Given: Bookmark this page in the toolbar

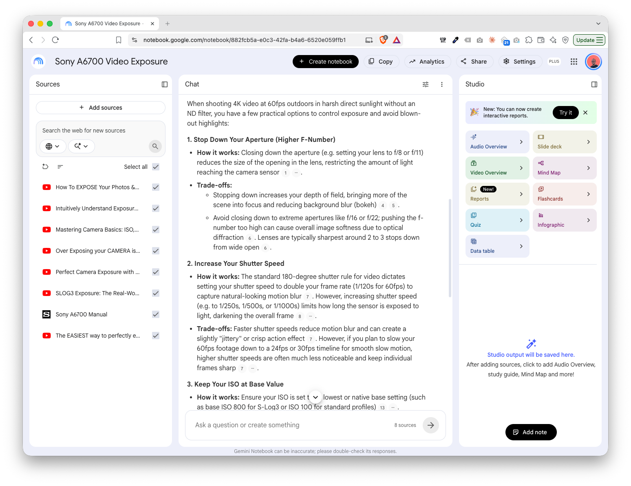Looking at the screenshot, I should tap(119, 40).
